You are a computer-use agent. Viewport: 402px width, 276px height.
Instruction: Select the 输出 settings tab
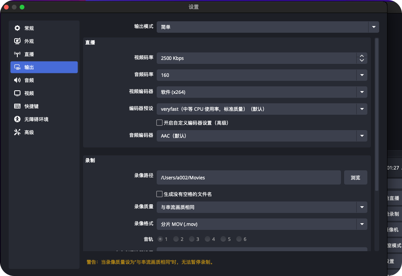[44, 67]
